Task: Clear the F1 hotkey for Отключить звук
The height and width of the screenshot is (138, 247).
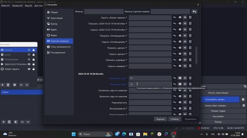Action: 180,78
